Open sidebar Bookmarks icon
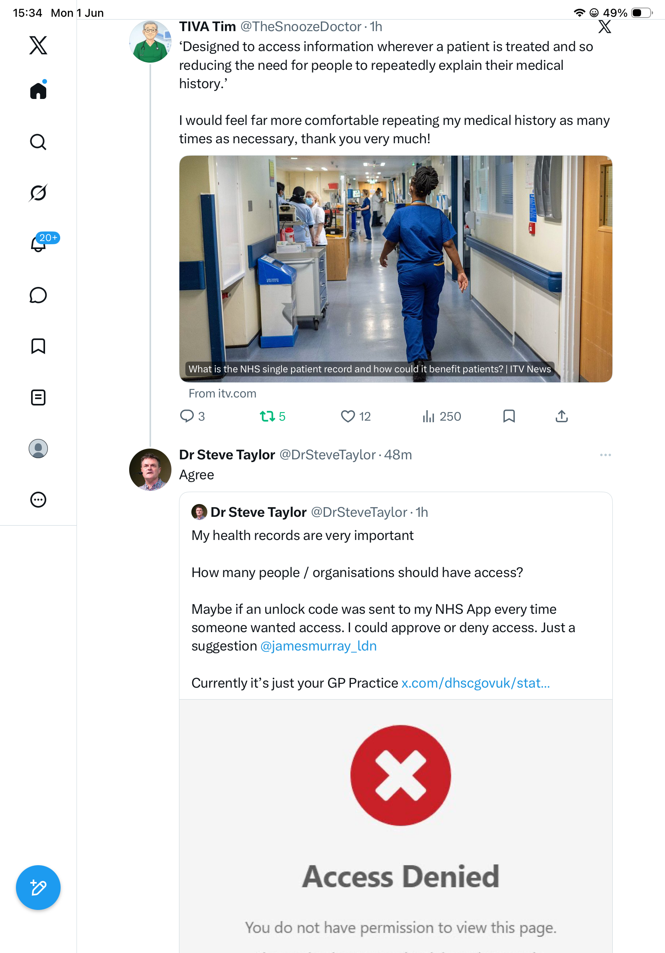 coord(38,346)
